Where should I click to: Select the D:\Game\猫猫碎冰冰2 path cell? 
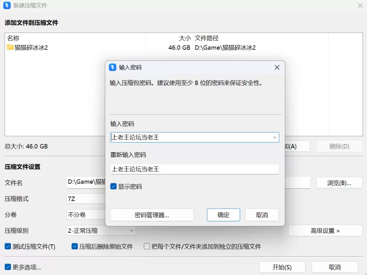click(225, 48)
